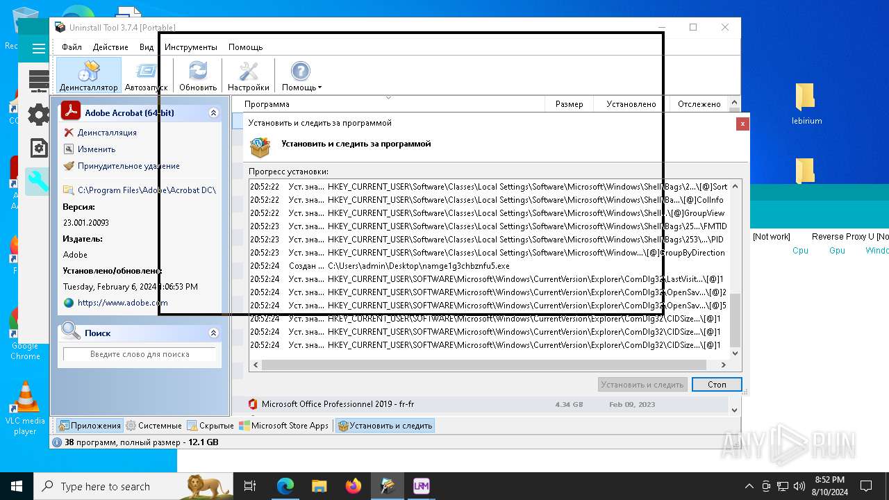Open the Действие menu

click(x=110, y=47)
